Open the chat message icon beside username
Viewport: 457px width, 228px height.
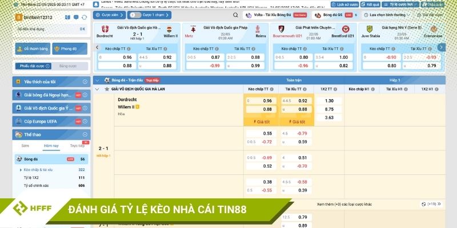pos(76,18)
